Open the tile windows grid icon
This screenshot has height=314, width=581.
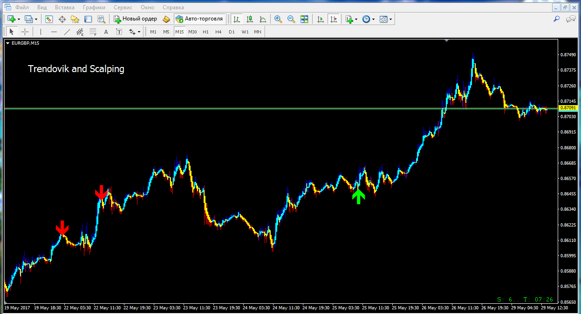304,19
